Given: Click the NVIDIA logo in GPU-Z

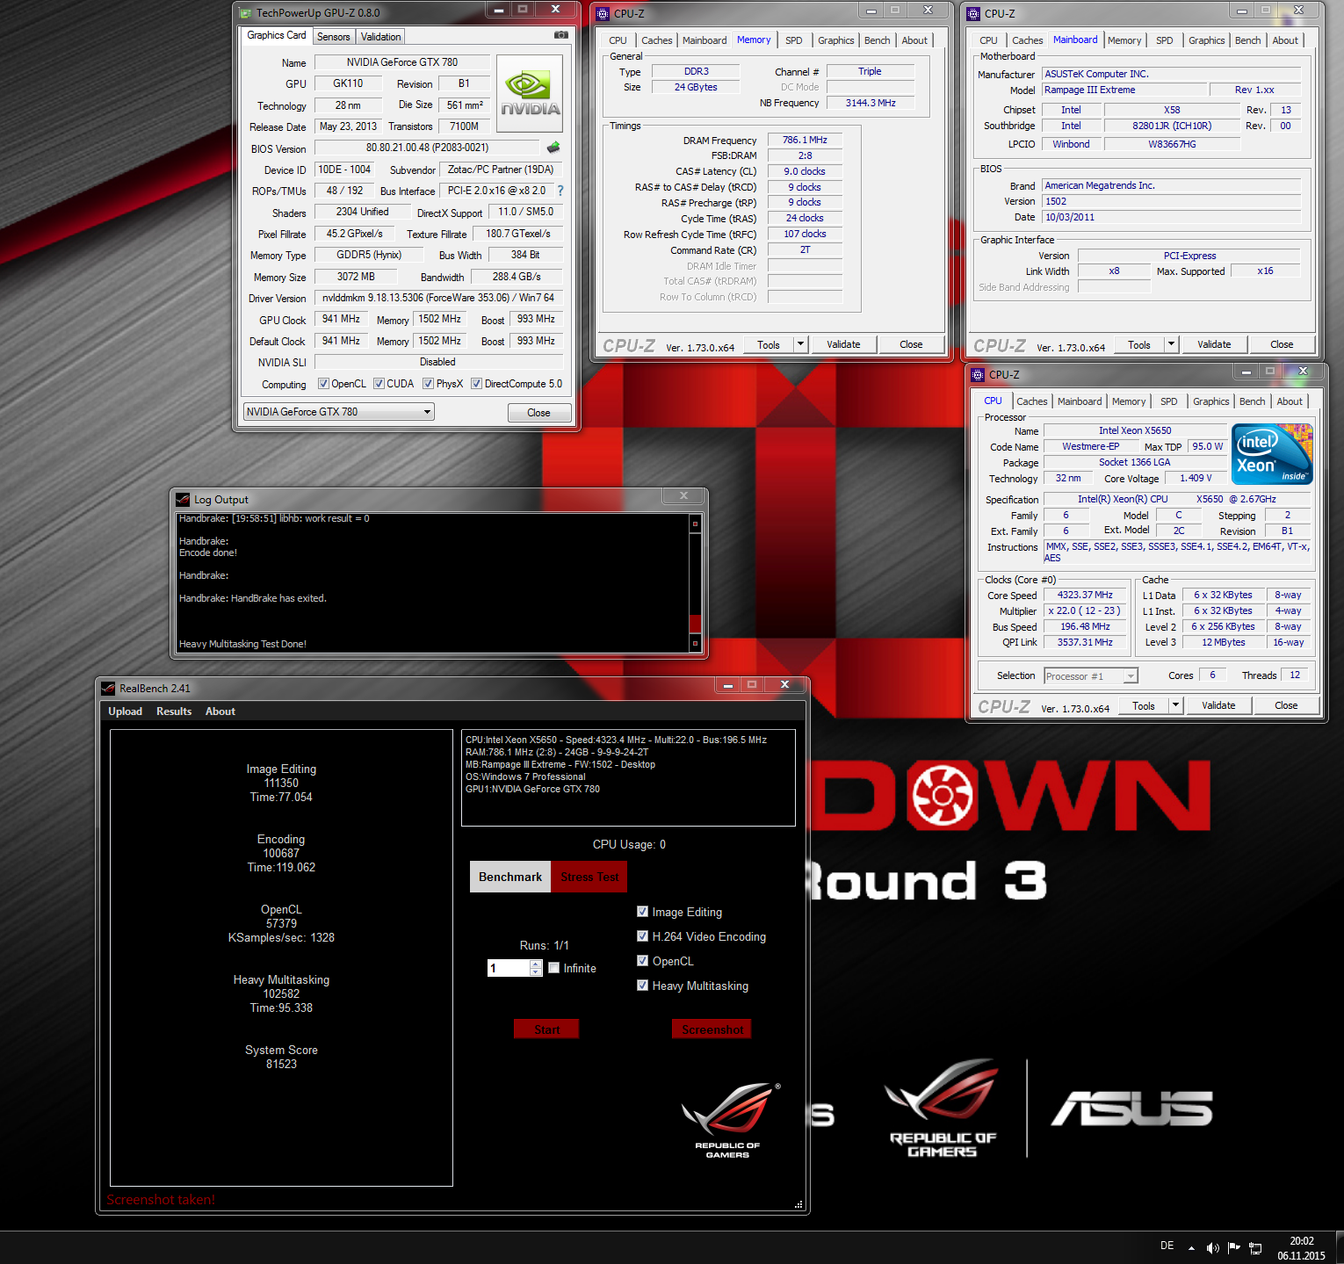Looking at the screenshot, I should coord(530,94).
